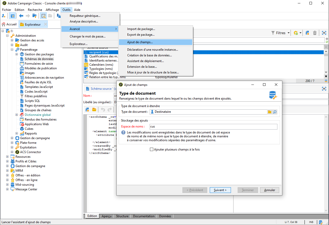Click the list full-screen enlarge icon
This screenshot has width=329, height=225.
coord(324,33)
